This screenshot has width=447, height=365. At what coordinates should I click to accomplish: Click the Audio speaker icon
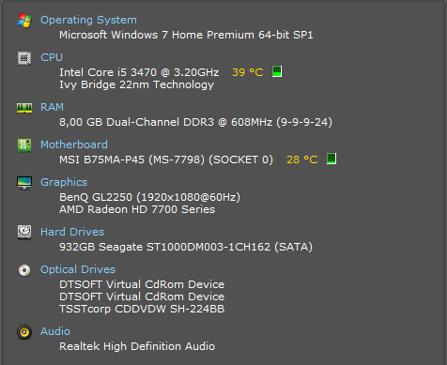(24, 332)
